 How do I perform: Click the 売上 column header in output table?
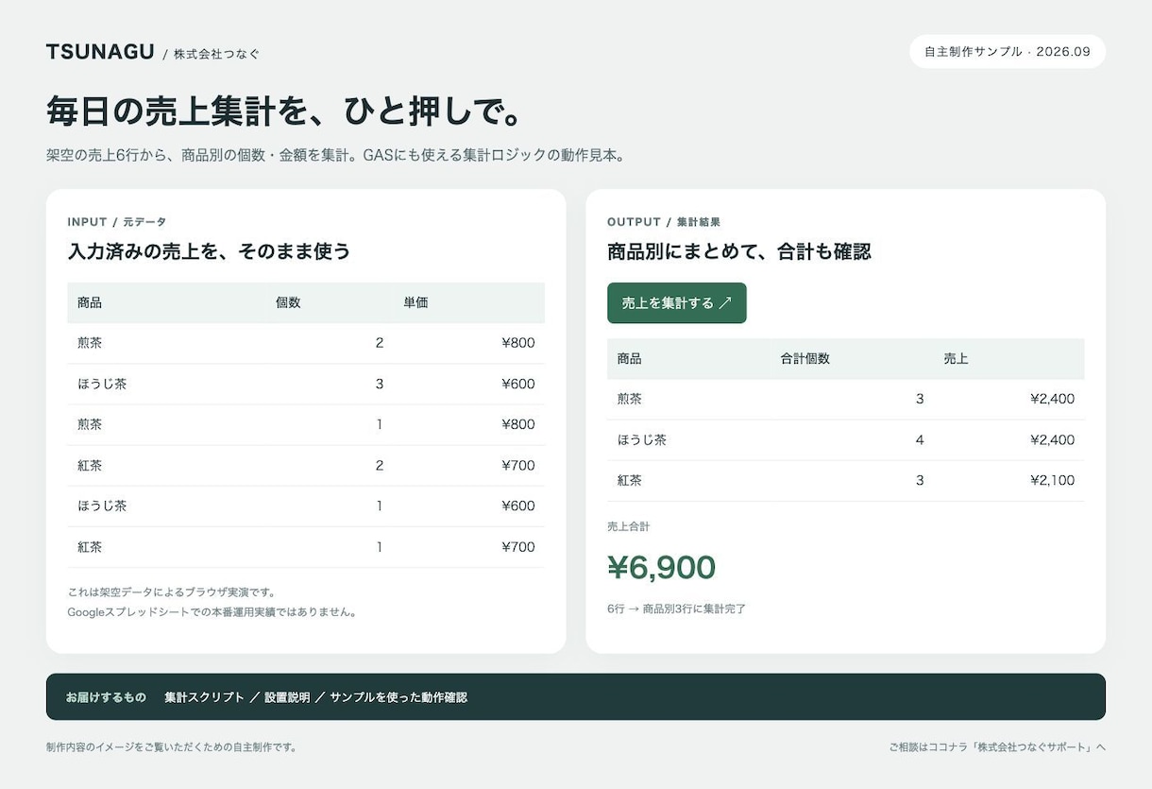956,359
